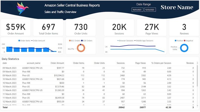The height and width of the screenshot is (112, 200).
Task: Set start date field 19/01/2023
Action: point(137,10)
